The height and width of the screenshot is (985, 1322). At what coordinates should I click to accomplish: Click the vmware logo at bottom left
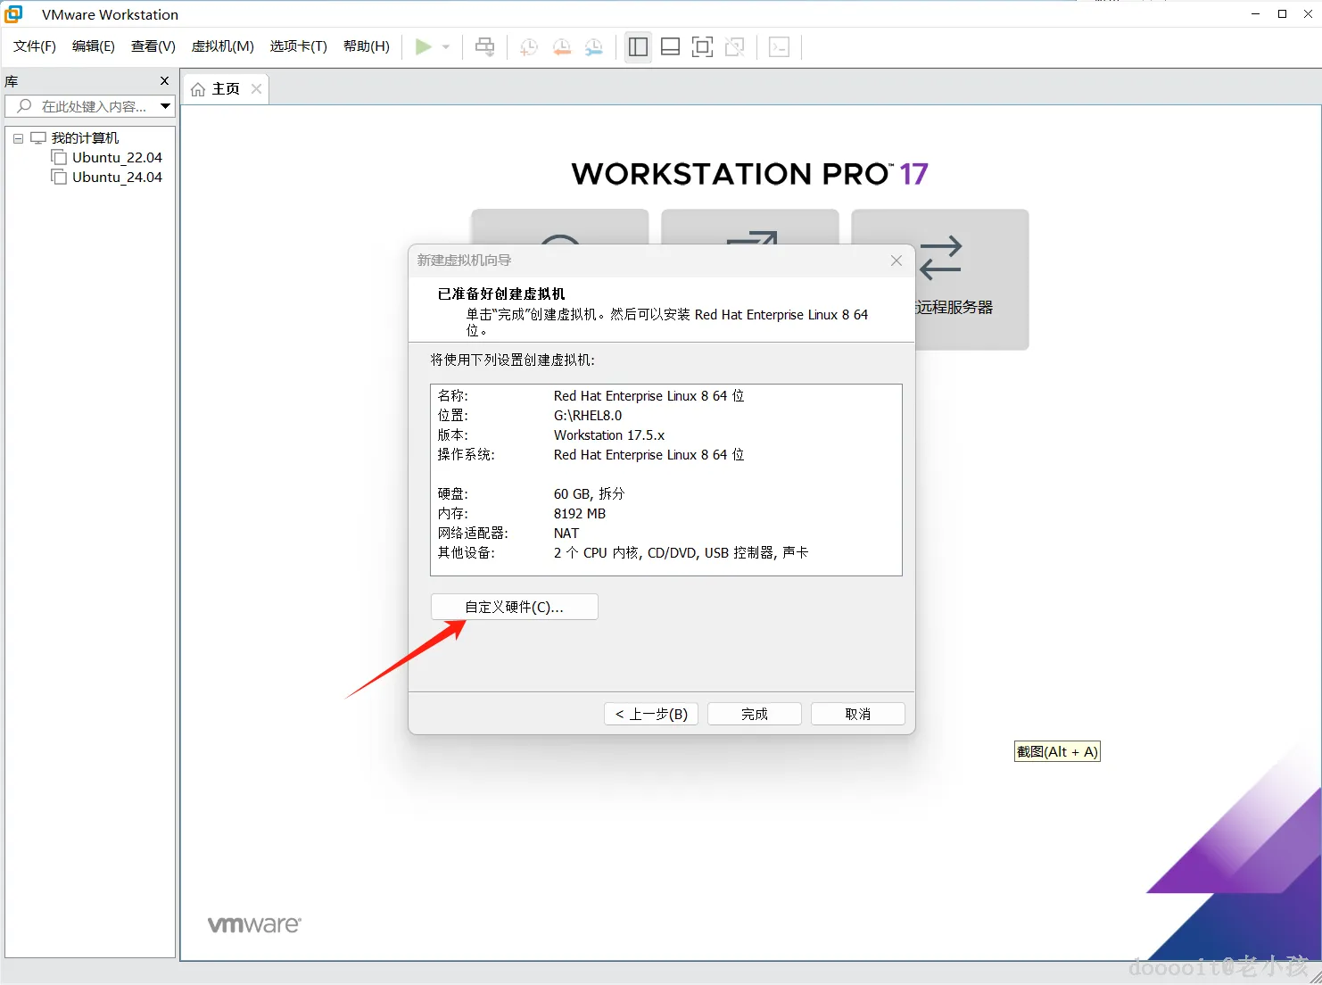254,924
